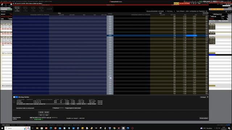
Task: Click the Liquidità panel in background window
Action: [6, 9]
